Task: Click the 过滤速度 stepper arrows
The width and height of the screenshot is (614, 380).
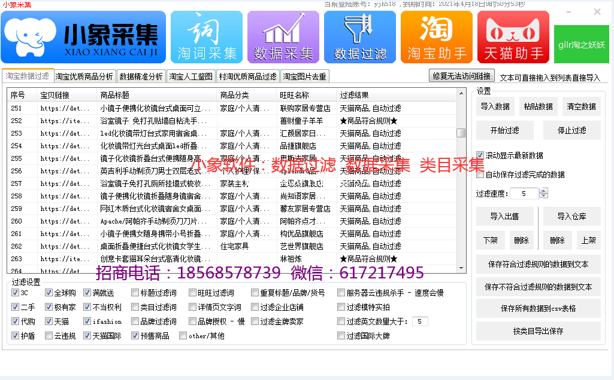Action: tap(543, 194)
